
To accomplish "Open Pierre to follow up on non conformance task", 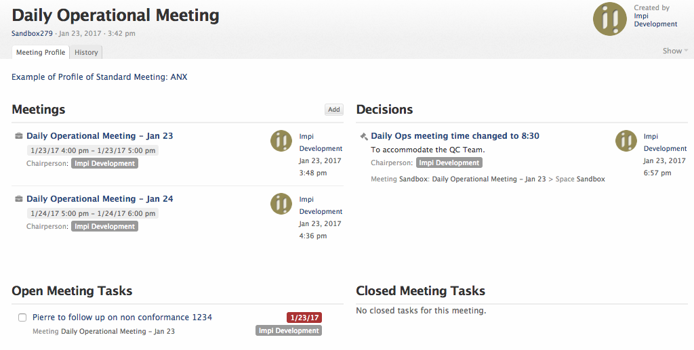I will coord(122,318).
